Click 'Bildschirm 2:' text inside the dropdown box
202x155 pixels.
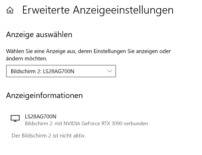pos(26,71)
